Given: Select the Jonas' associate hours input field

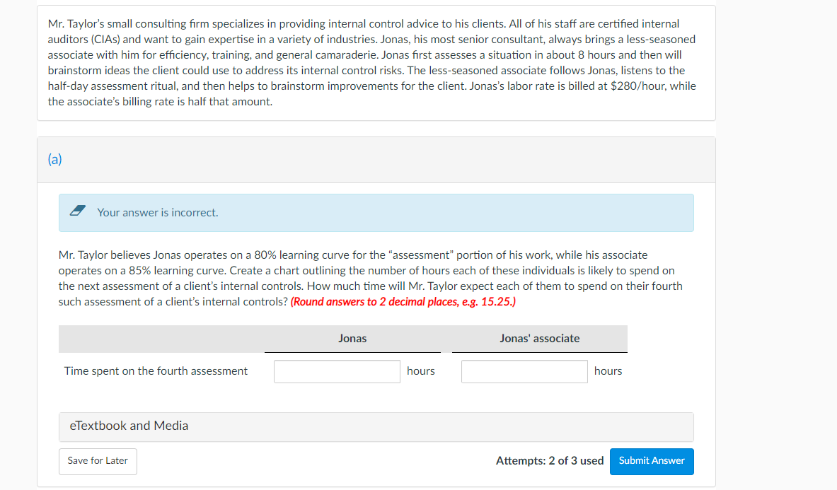Looking at the screenshot, I should tap(524, 371).
